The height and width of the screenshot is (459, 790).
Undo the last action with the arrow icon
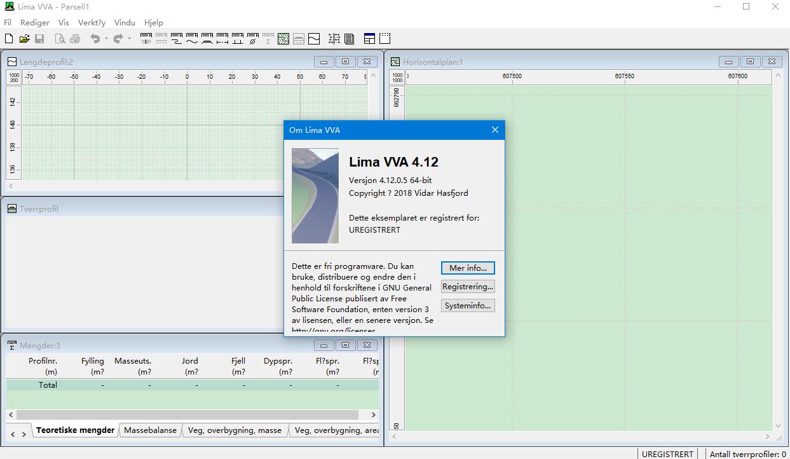coord(95,39)
